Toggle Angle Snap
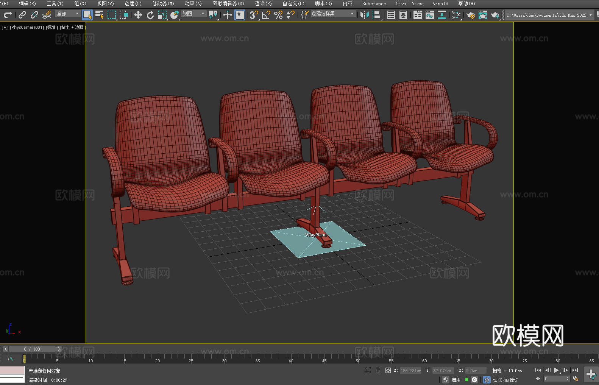Image resolution: width=599 pixels, height=385 pixels. (x=266, y=15)
